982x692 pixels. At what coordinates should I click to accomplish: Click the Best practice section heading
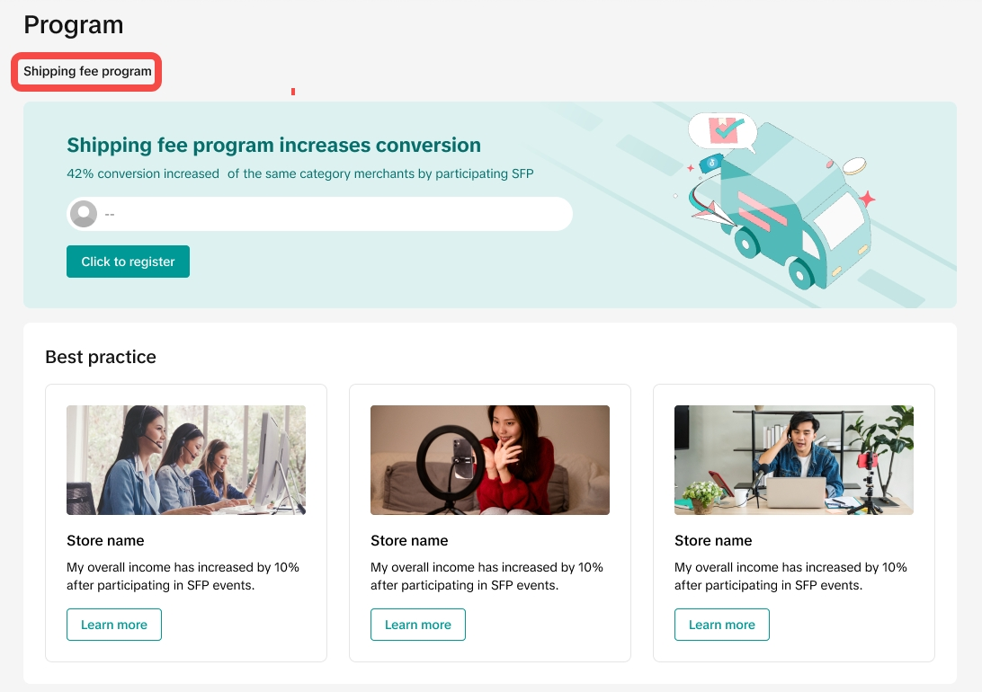click(101, 357)
